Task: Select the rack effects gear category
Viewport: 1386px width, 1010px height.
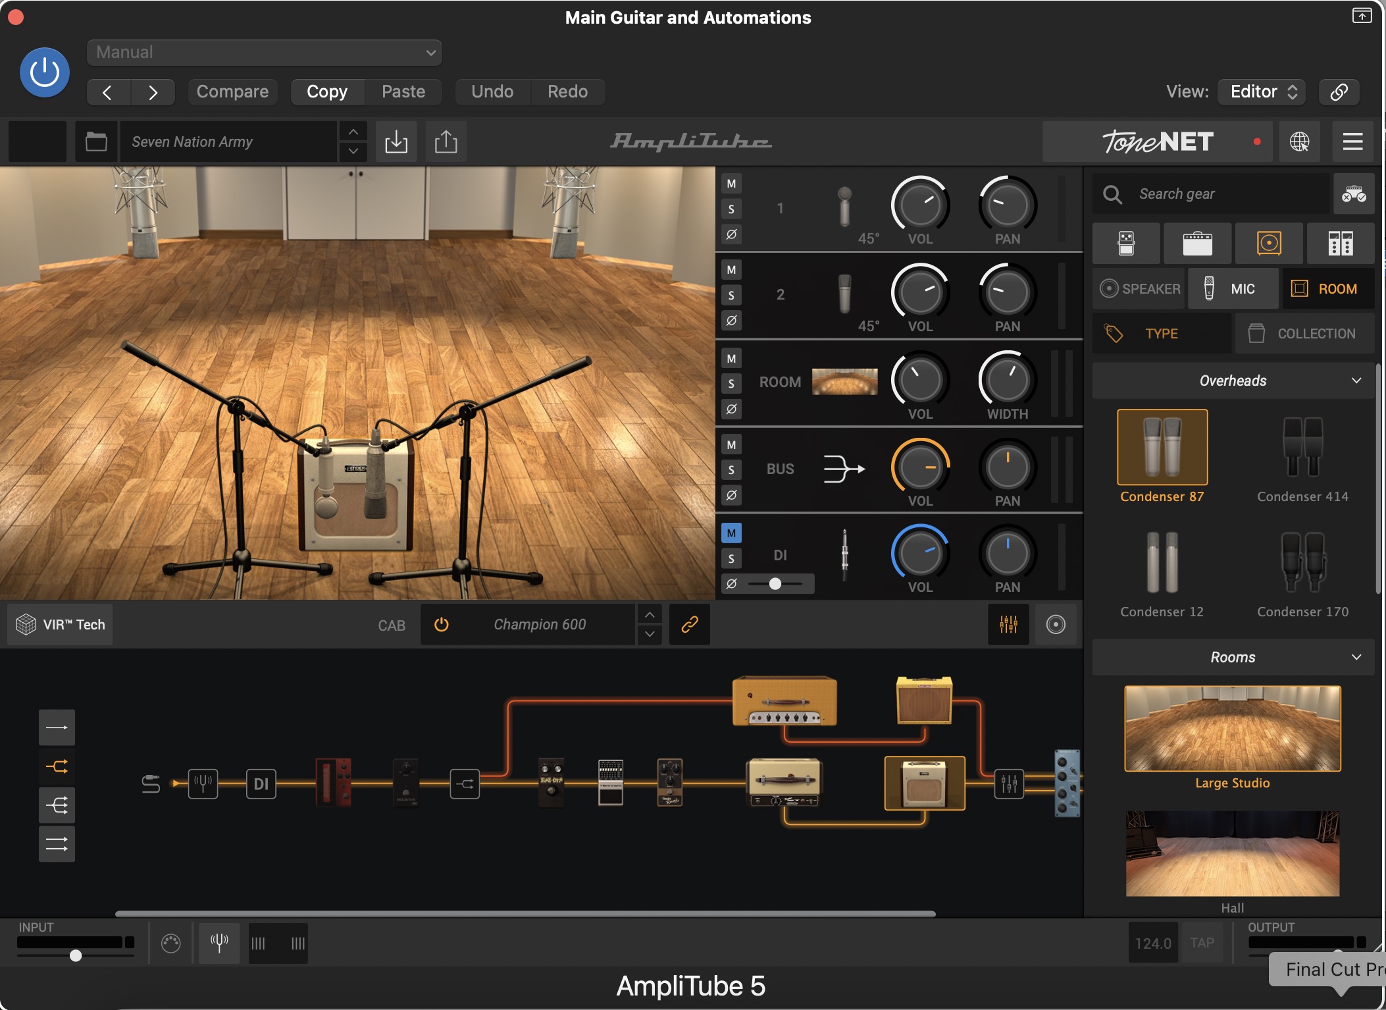Action: pos(1341,244)
